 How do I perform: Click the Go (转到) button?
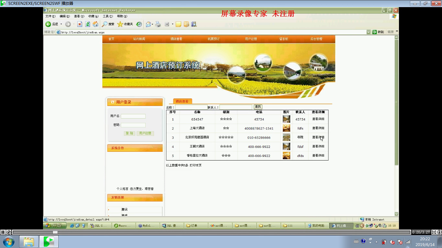(x=378, y=32)
